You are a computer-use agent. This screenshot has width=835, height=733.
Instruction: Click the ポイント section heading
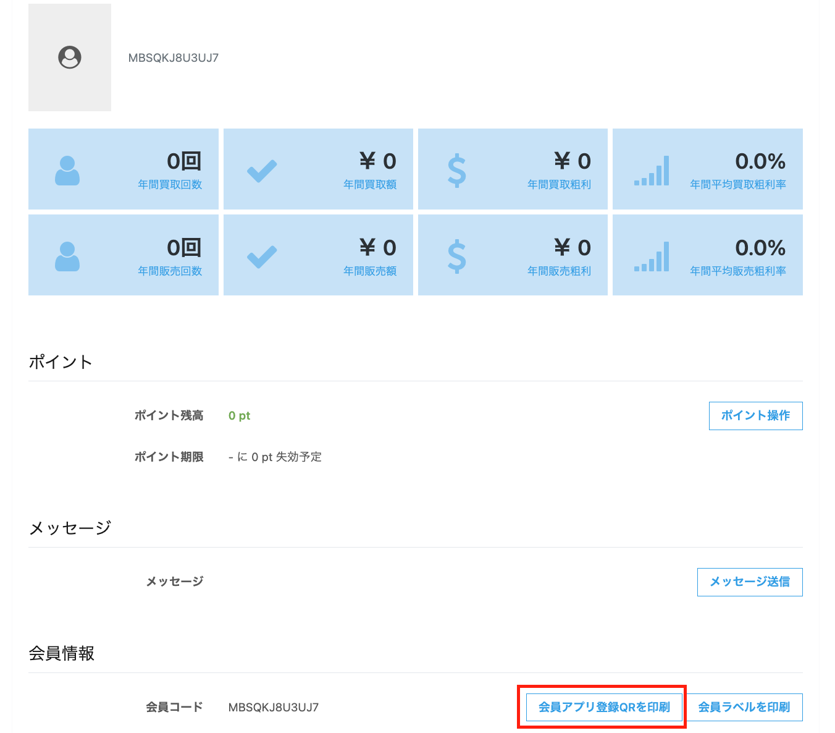click(x=61, y=362)
